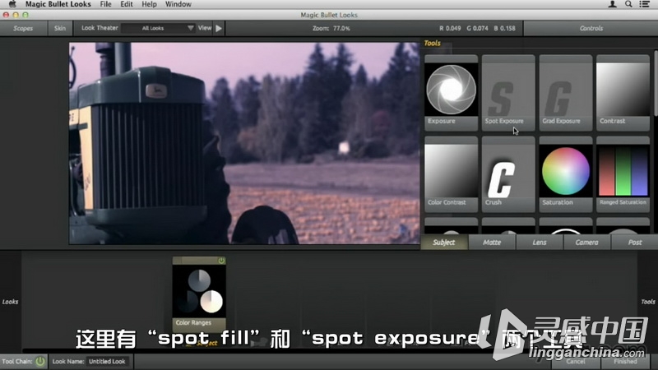Select the Exposure tool

tap(451, 92)
